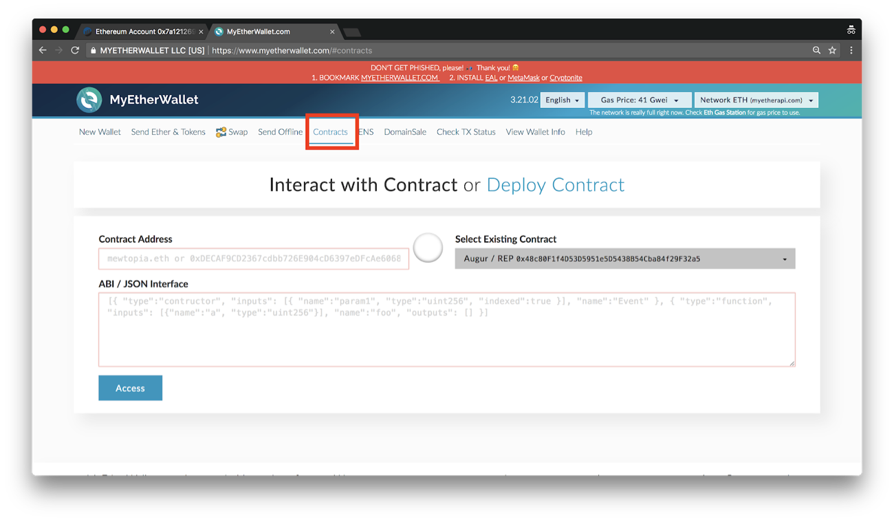Open the Network ETH dropdown
This screenshot has width=894, height=522.
[x=756, y=100]
